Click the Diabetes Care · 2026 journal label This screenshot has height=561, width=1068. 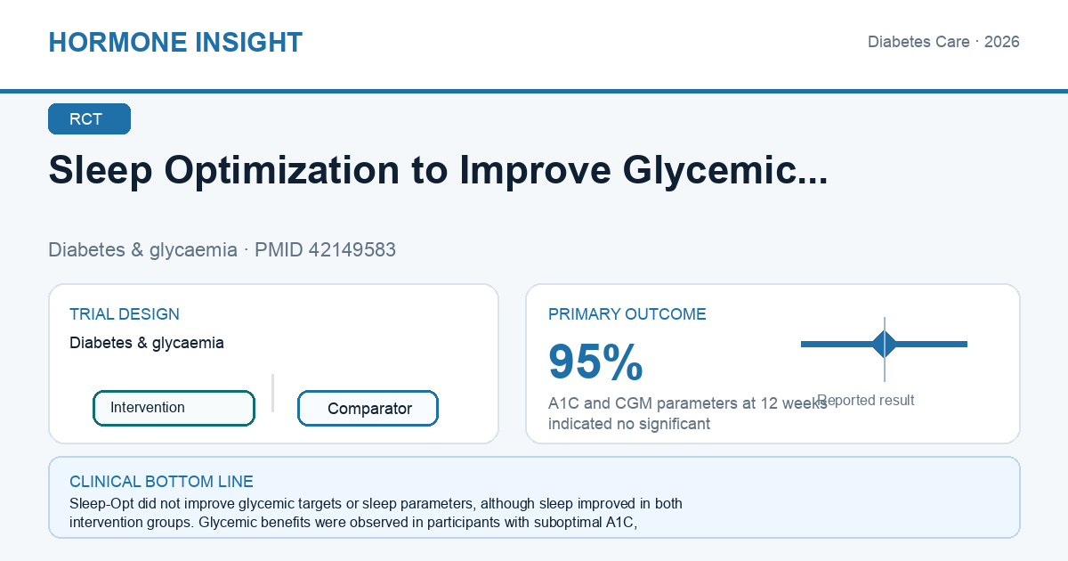click(x=943, y=42)
